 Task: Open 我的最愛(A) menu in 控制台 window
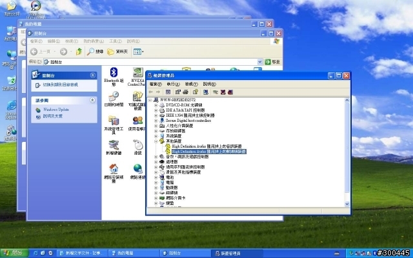[x=94, y=41]
